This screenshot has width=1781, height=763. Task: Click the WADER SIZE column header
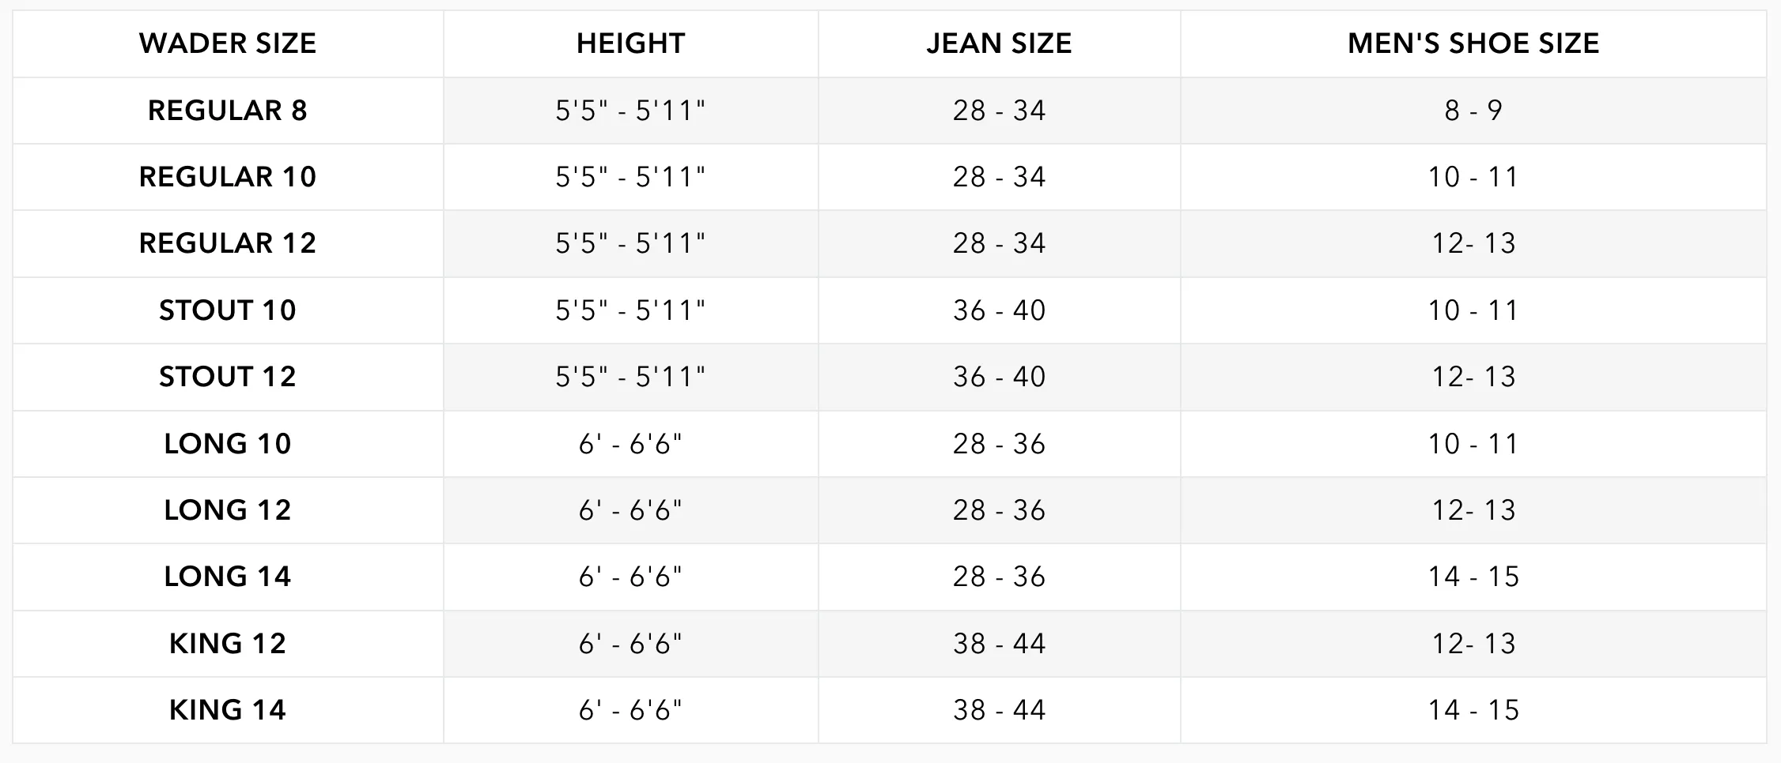click(x=228, y=43)
